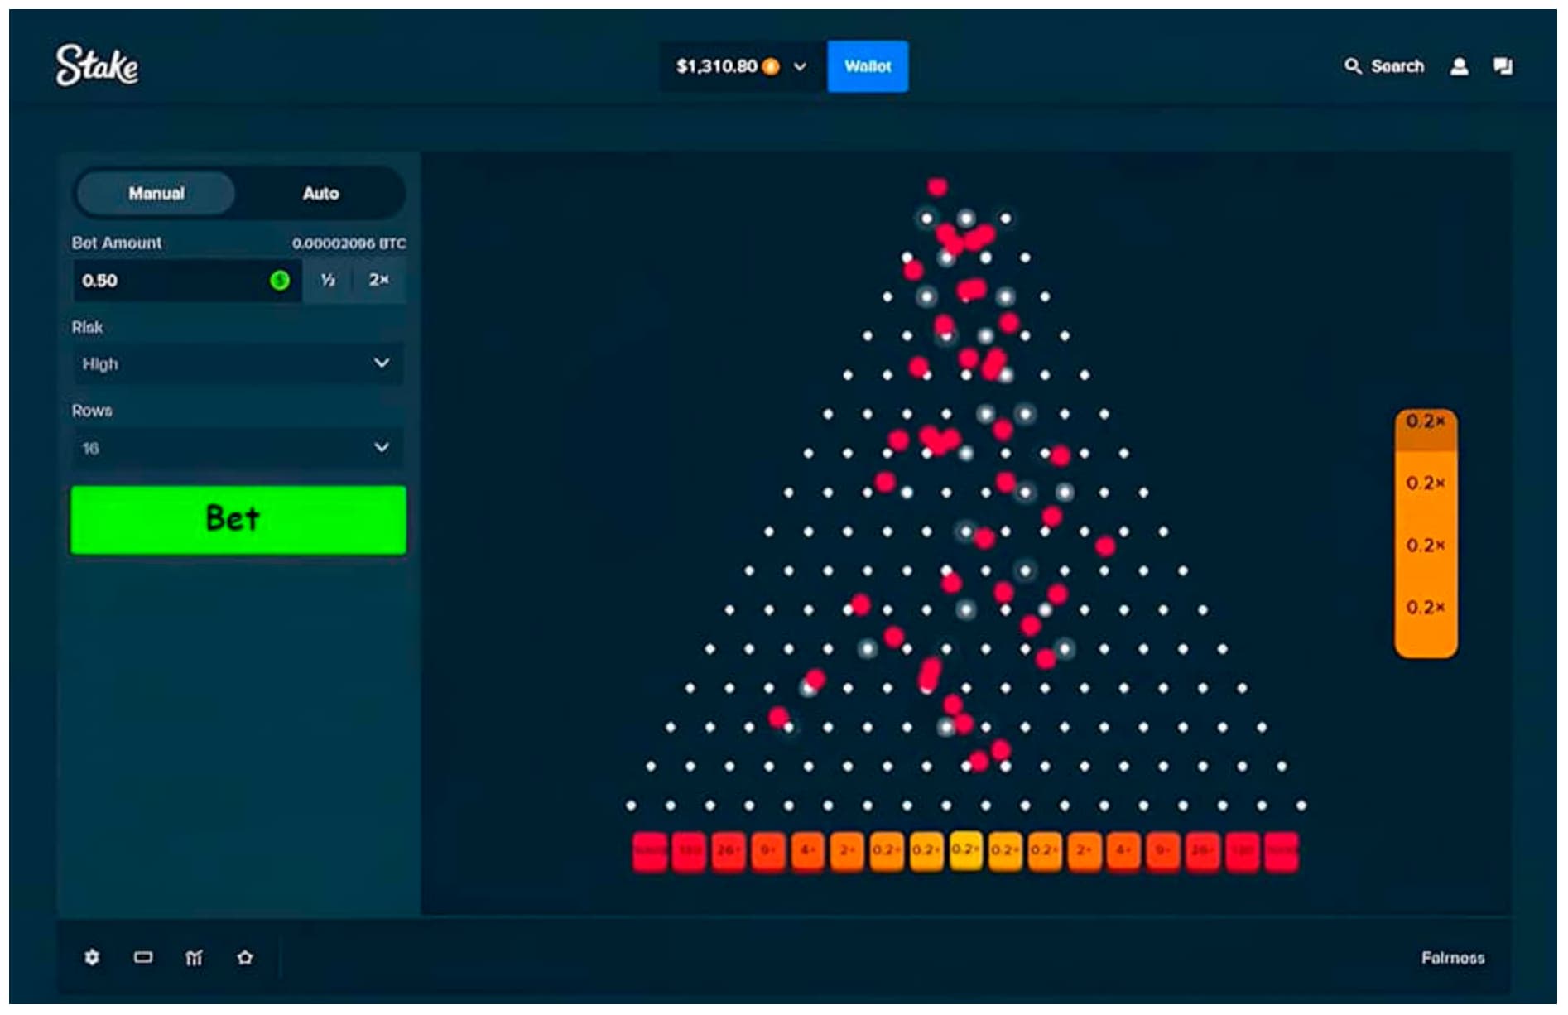Open the Risk dropdown set to High
This screenshot has height=1015, width=1568.
[x=238, y=363]
